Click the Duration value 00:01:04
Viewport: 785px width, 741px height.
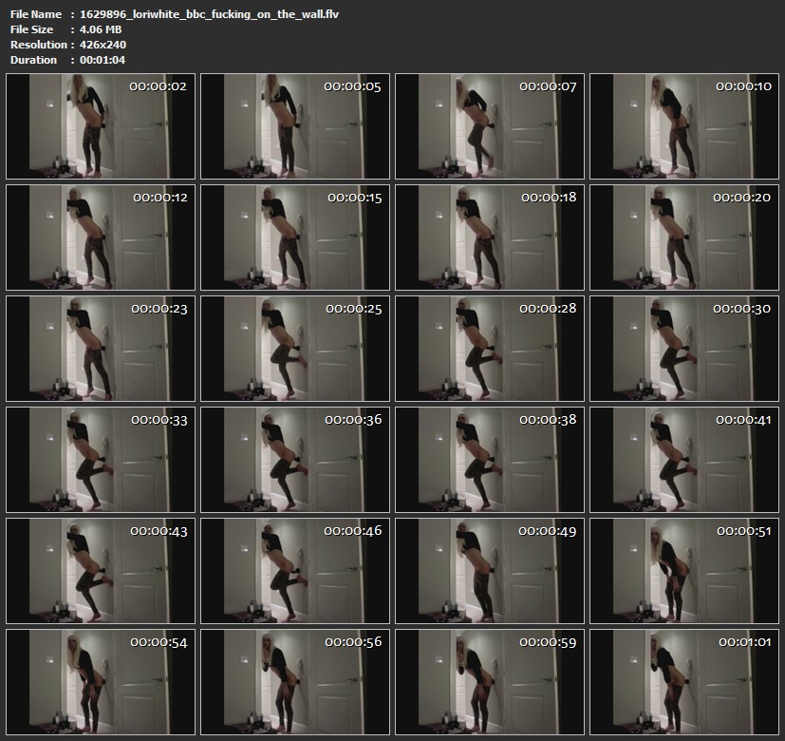103,60
